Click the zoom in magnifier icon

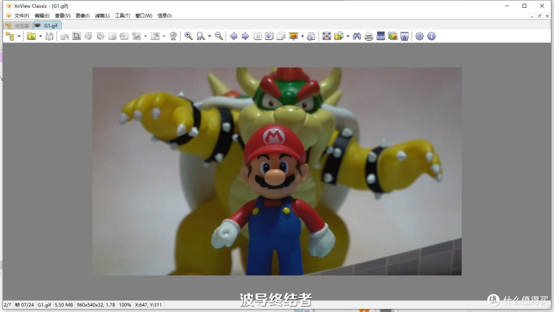[x=188, y=36]
